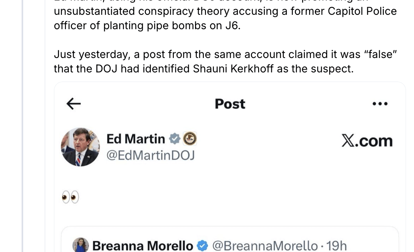Click the name Shauni Kerkhoff in text
Viewport: 414px width, 252px height.
point(233,69)
